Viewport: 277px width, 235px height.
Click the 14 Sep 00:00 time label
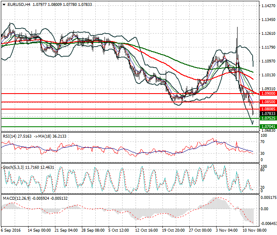39,230
